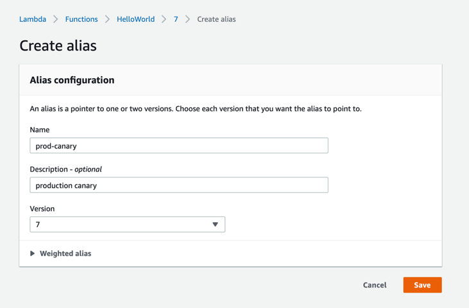Focus the Name field containing prod-canary

coord(178,146)
